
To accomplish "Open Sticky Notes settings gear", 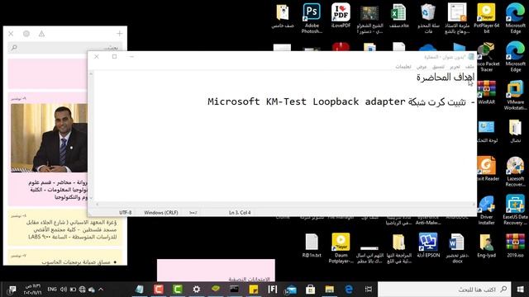I will (x=26, y=34).
